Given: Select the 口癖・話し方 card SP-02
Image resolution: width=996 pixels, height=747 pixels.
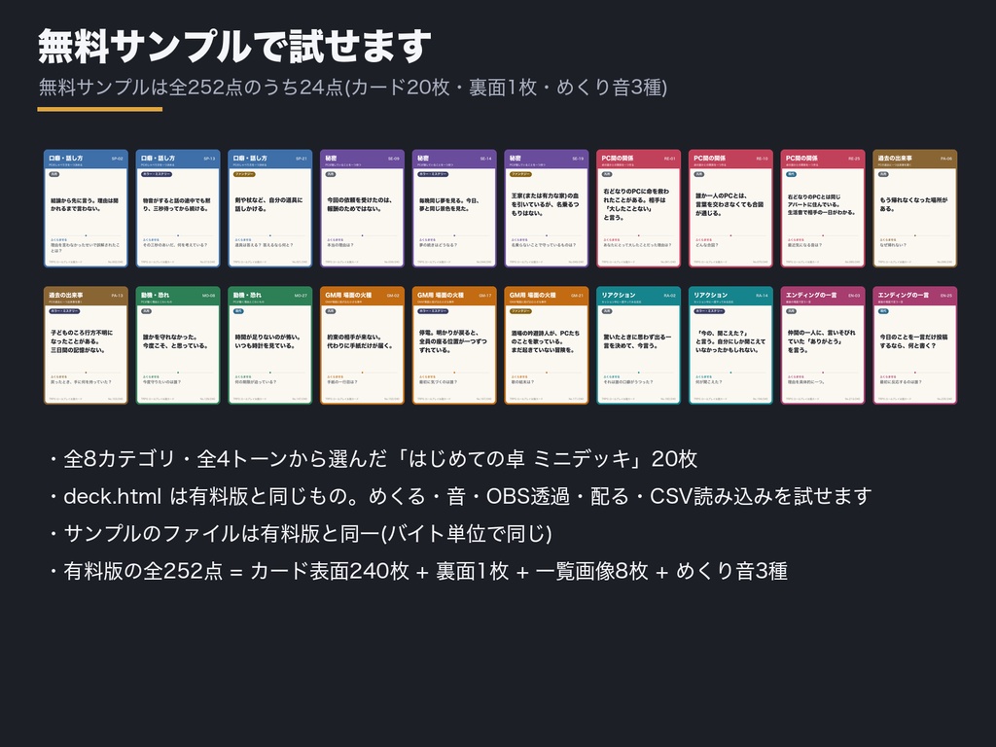Looking at the screenshot, I should (x=86, y=208).
